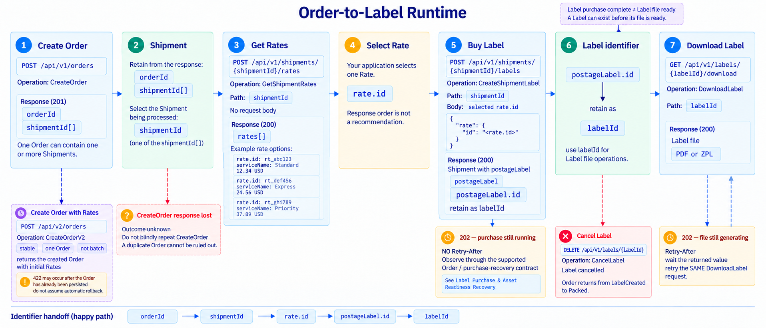
Task: Select the number 7 badge beside Download Label
Action: tap(672, 45)
